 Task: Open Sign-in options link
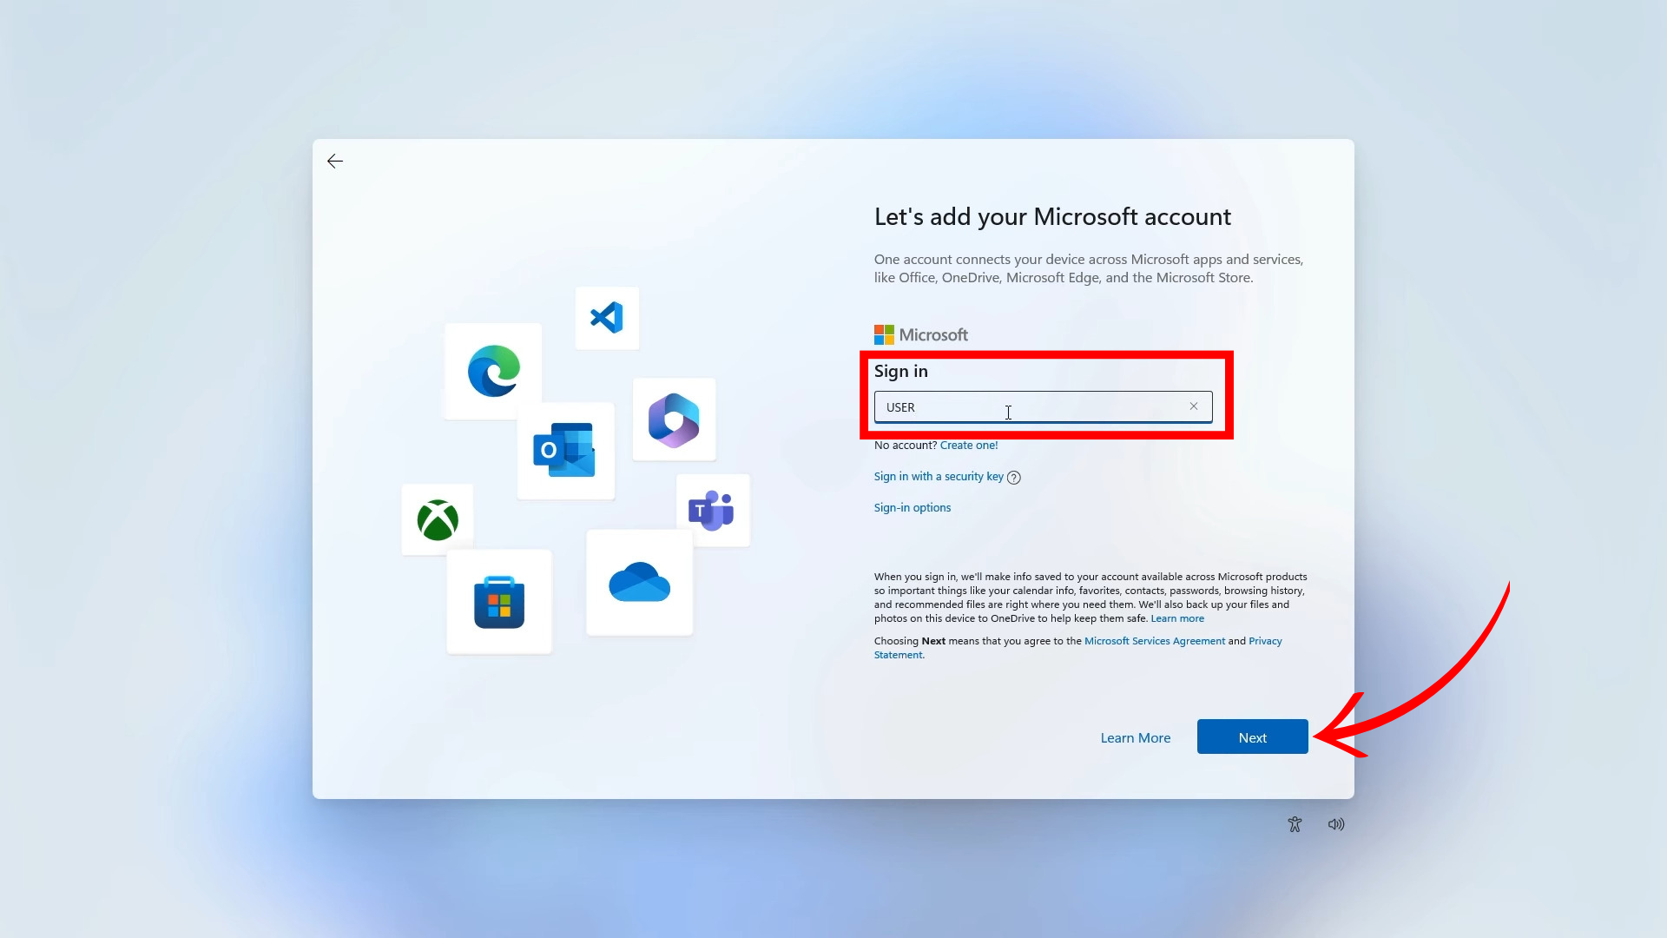912,508
